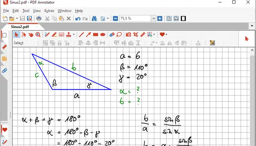Paste from clipboard with the Paste icon
This screenshot has width=256, height=146.
[x=61, y=19]
